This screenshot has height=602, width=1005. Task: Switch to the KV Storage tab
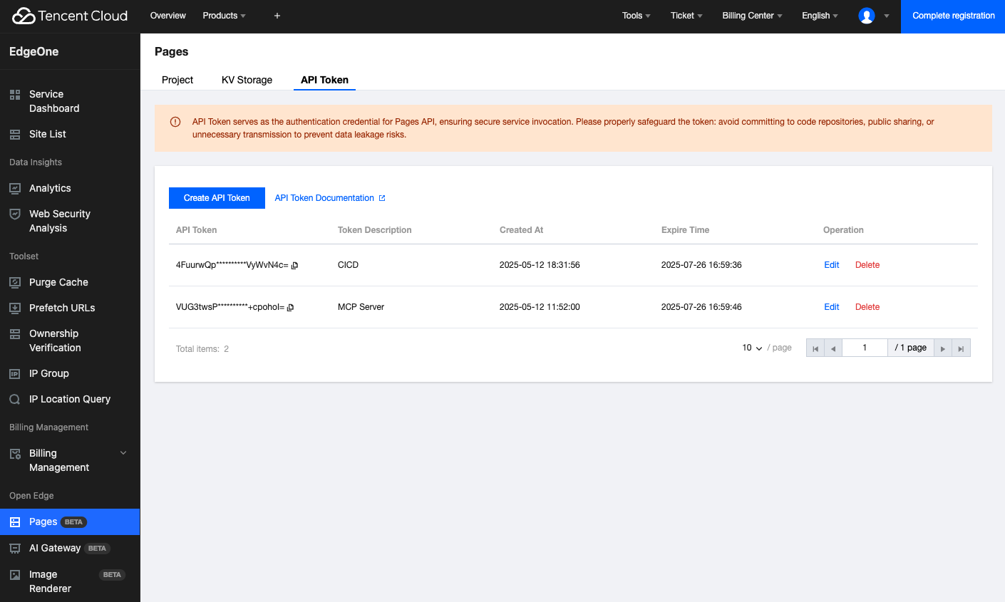tap(247, 80)
